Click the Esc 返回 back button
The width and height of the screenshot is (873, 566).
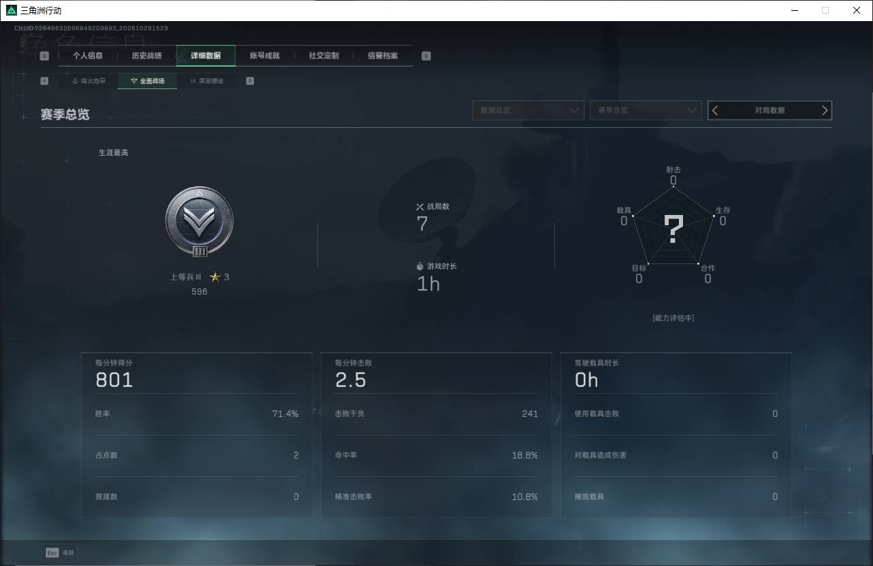(x=60, y=553)
